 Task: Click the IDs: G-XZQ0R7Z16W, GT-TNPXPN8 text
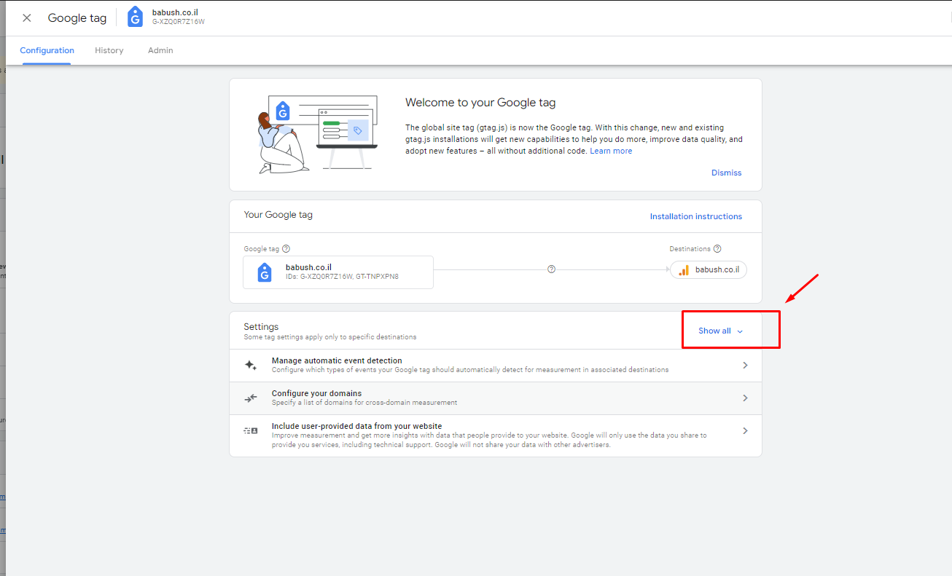342,277
